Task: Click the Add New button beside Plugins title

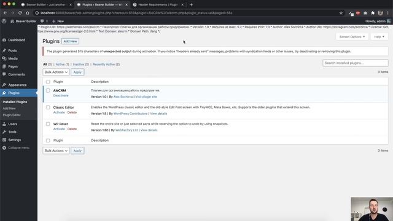Action: tap(70, 41)
